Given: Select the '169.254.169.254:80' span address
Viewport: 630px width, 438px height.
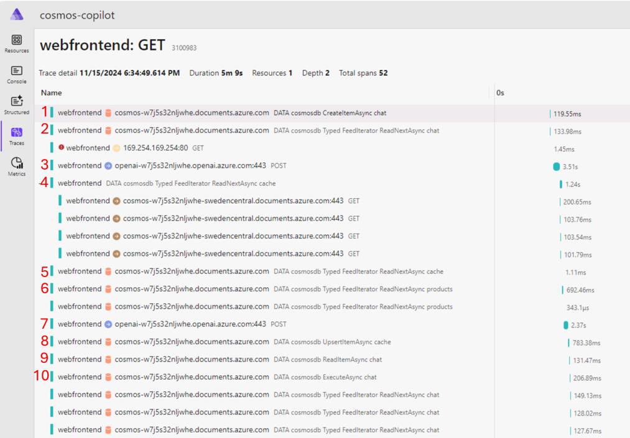Looking at the screenshot, I should coord(155,148).
